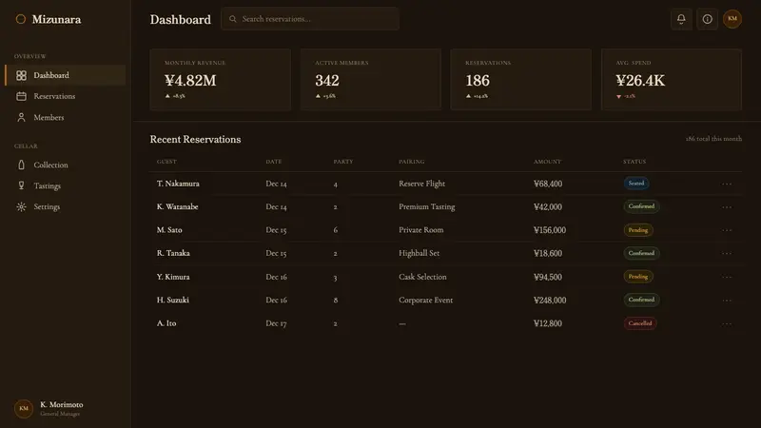Viewport: 761px width, 428px height.
Task: Select guest name Y. Kimura
Action: [x=173, y=277]
